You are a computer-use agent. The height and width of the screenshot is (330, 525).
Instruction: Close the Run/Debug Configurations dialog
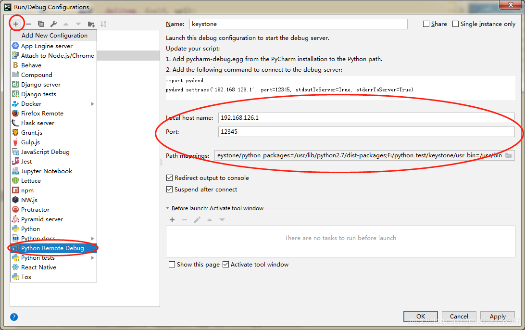coord(511,5)
